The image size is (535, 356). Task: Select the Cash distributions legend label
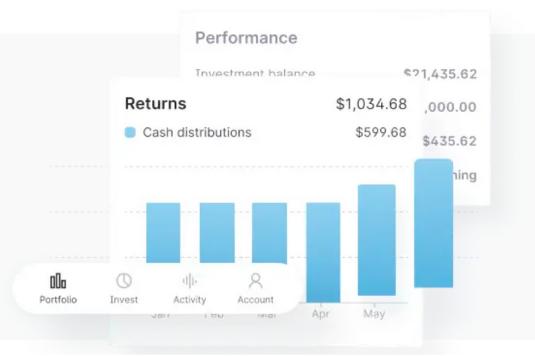197,132
